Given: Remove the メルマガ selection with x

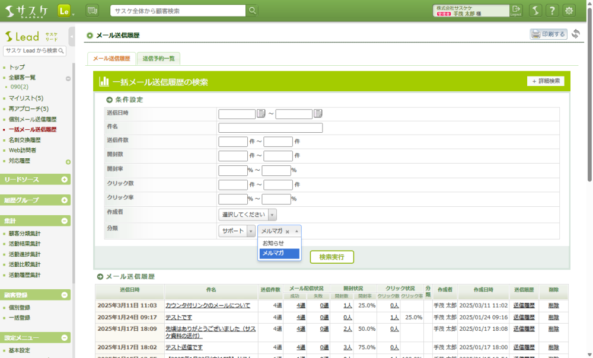Looking at the screenshot, I should [288, 232].
